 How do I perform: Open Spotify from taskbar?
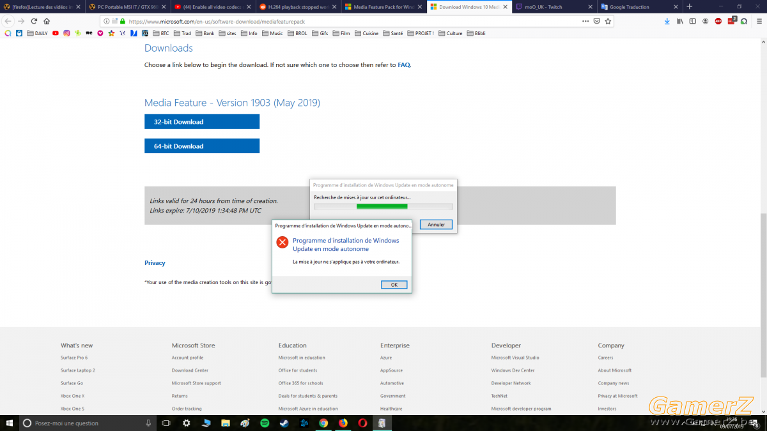265,423
